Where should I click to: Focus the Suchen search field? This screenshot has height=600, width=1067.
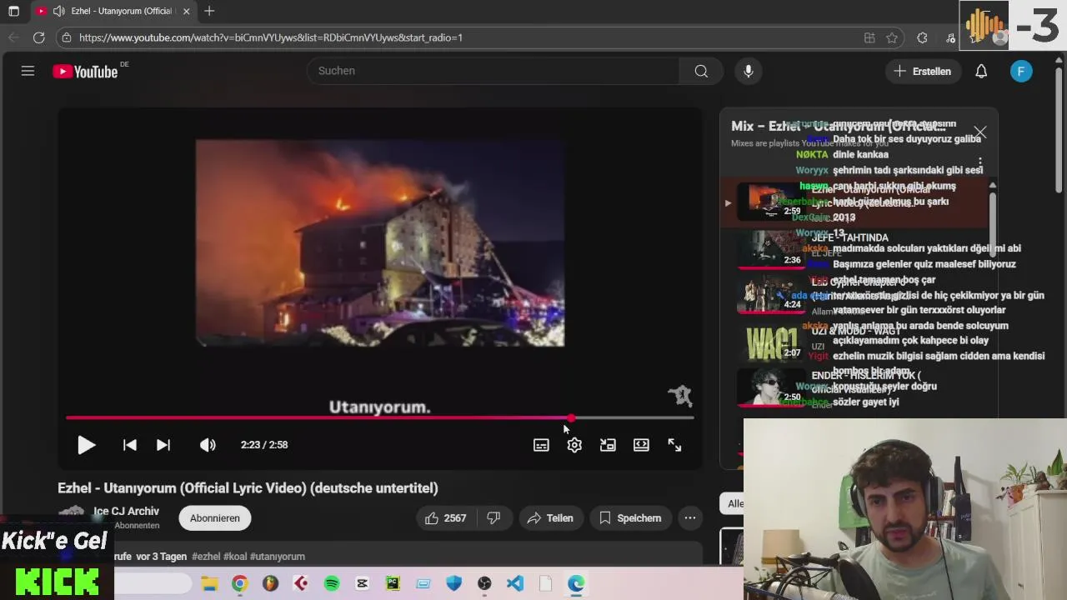(x=493, y=71)
